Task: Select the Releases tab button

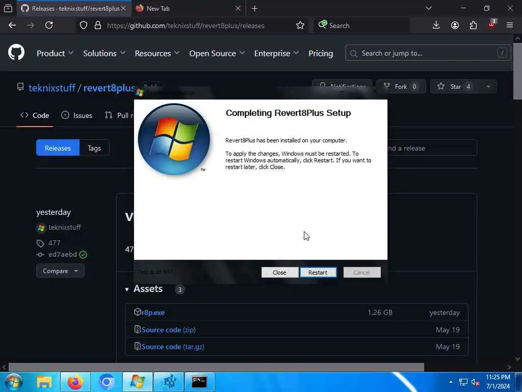Action: (x=58, y=148)
